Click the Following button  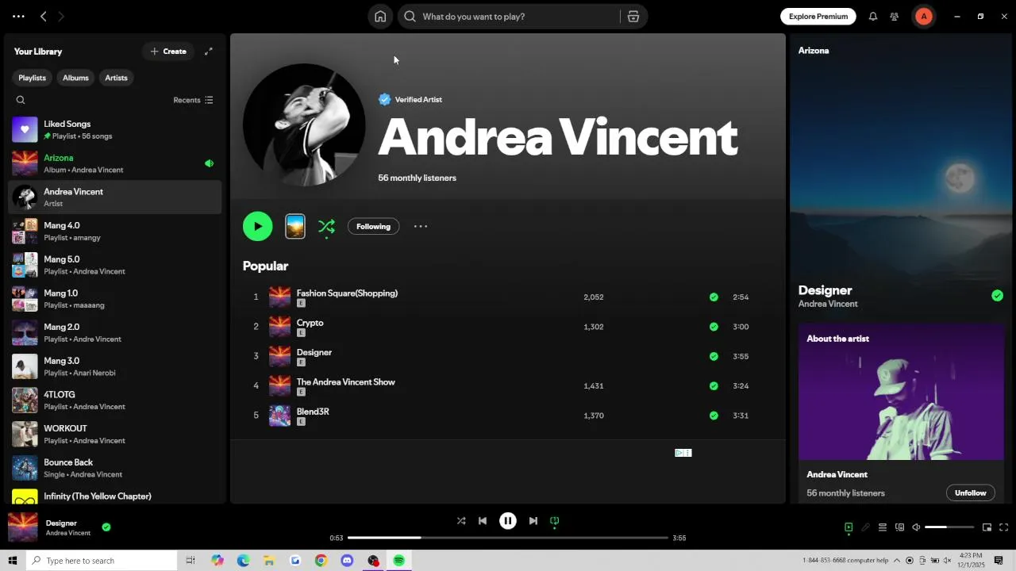pyautogui.click(x=373, y=227)
